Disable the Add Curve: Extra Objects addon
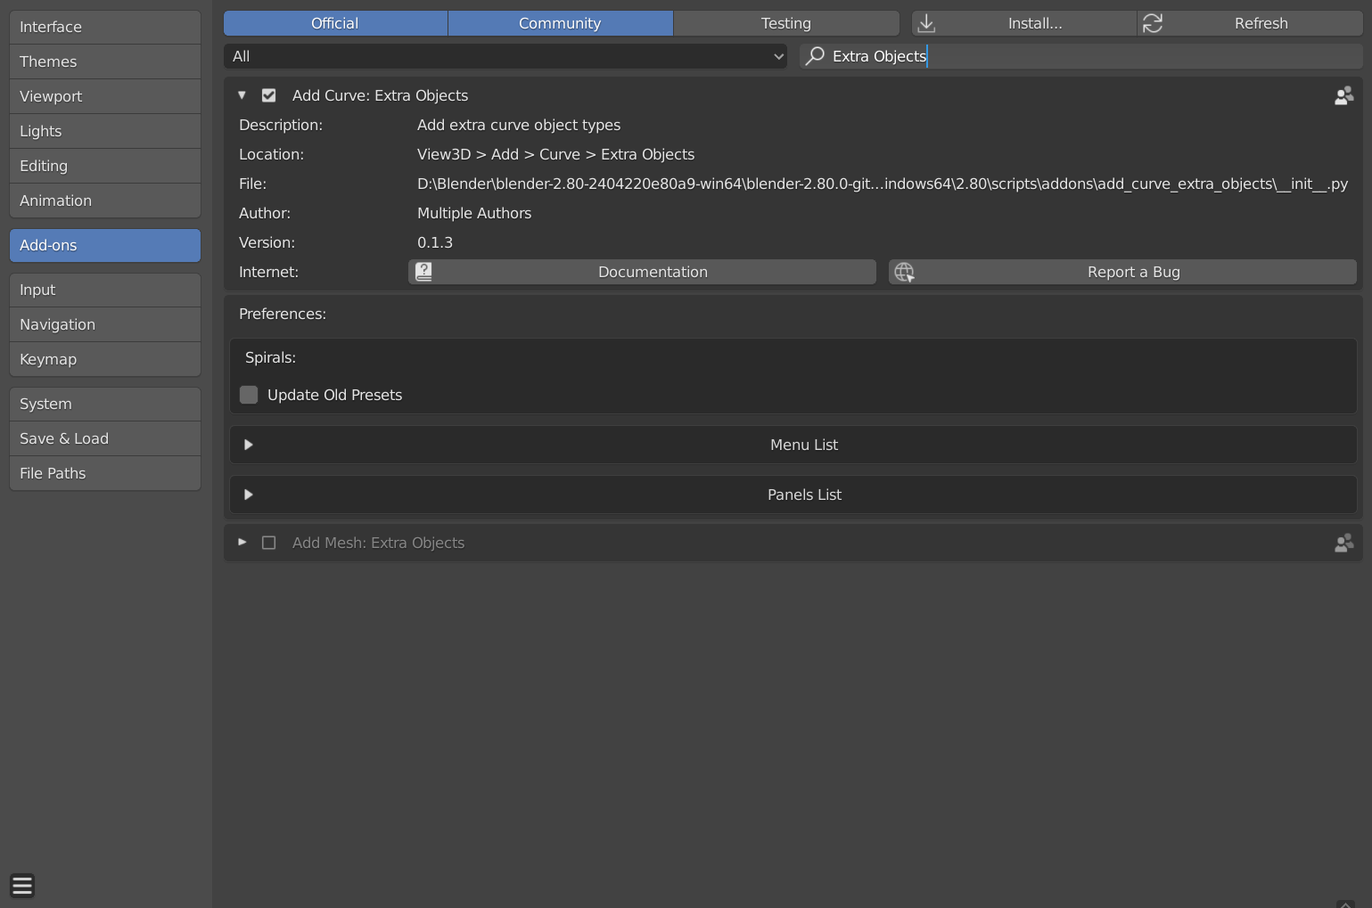This screenshot has height=908, width=1372. pos(269,94)
